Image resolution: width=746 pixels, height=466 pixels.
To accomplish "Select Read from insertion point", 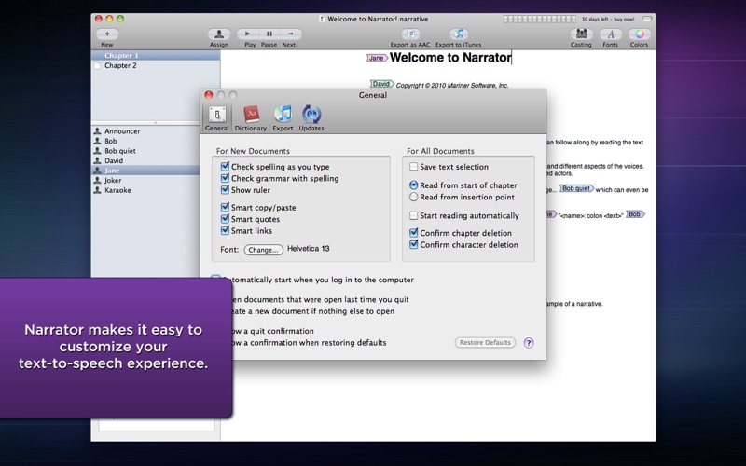I will click(x=413, y=197).
